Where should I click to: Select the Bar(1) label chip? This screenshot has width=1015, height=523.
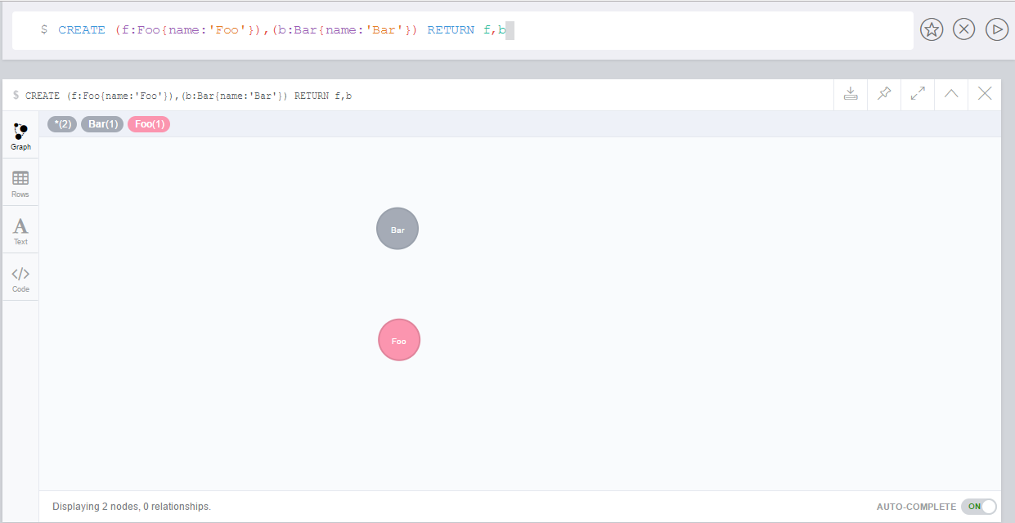tap(101, 123)
